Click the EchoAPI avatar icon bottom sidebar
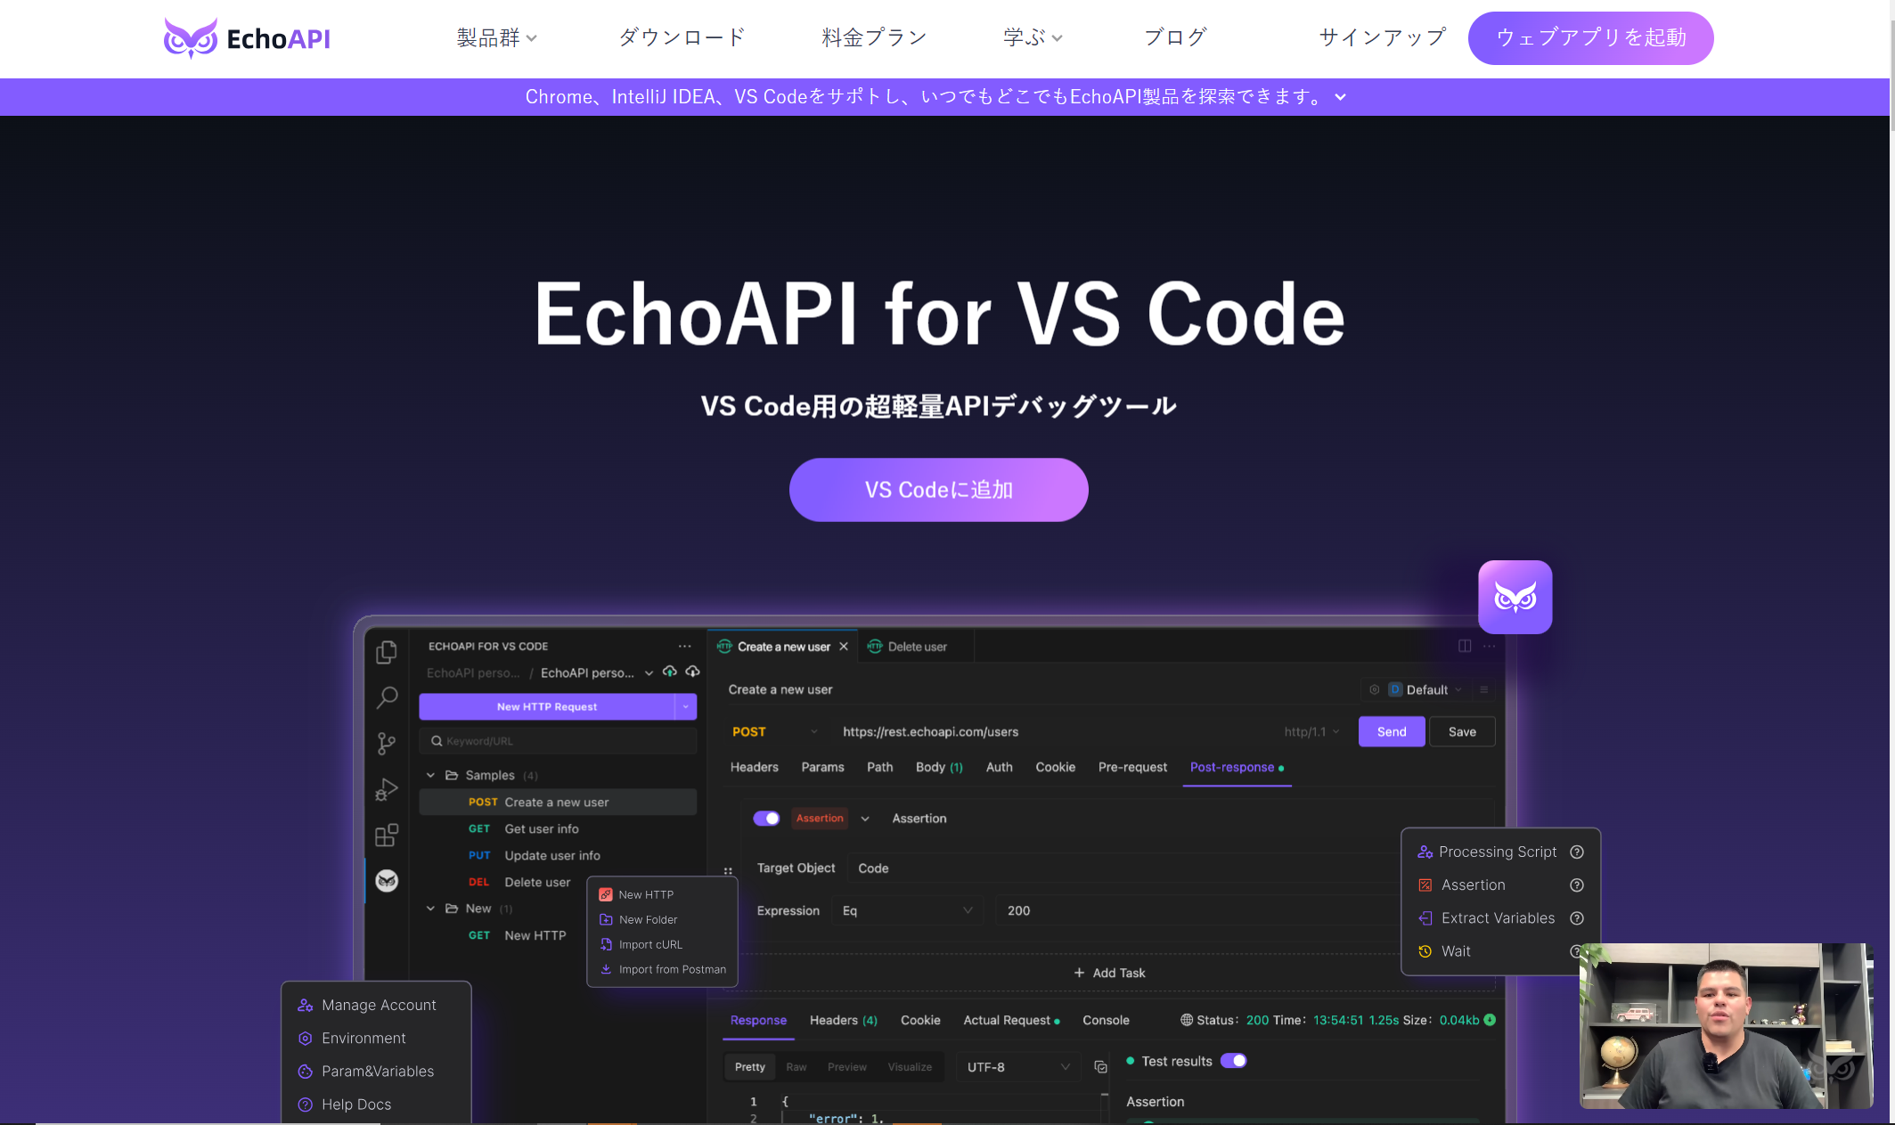This screenshot has width=1895, height=1125. (x=387, y=881)
